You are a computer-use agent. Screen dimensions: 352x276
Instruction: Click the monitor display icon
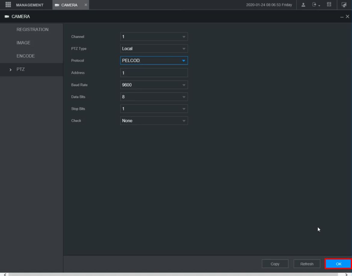click(344, 5)
